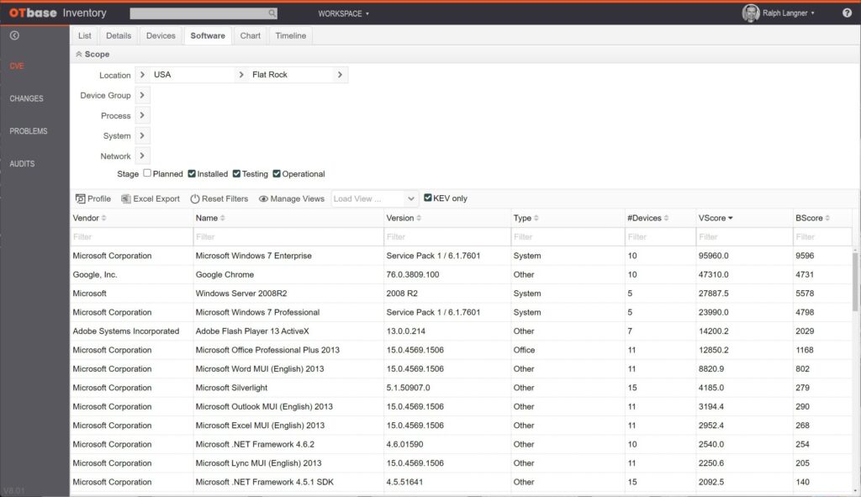Open Manage Views eye icon

tap(263, 199)
